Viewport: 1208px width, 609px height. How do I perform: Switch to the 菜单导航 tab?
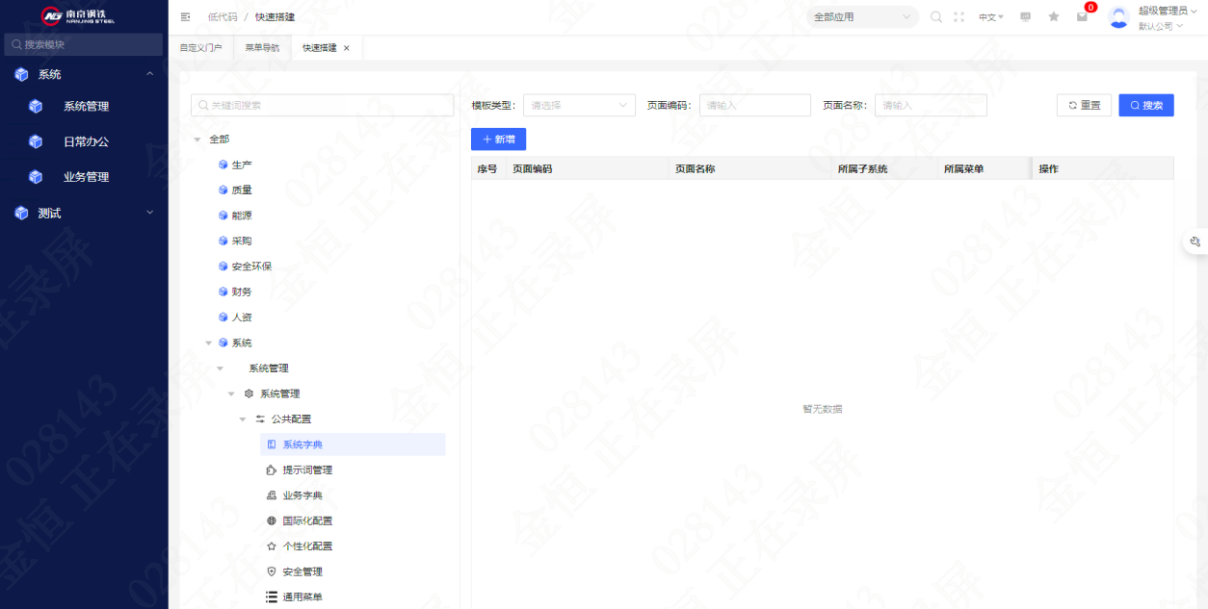[x=262, y=47]
